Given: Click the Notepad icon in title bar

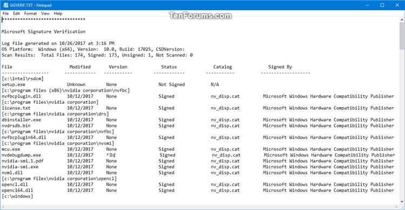Looking at the screenshot, I should 5,5.
